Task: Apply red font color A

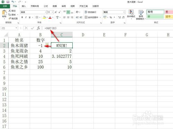Action: [50, 17]
